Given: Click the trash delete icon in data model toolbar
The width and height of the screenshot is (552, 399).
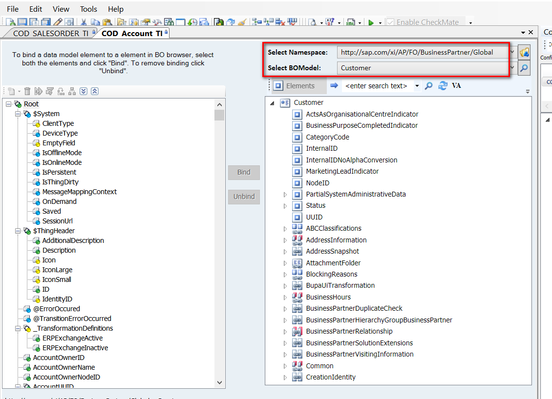Looking at the screenshot, I should pyautogui.click(x=27, y=91).
